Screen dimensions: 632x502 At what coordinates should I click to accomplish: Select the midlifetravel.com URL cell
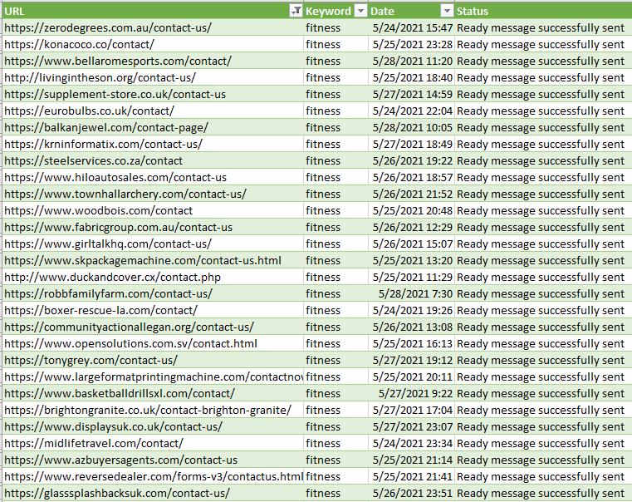153,444
